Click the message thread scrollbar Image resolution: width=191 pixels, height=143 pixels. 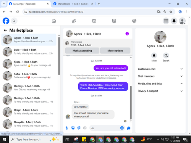pos(131,103)
